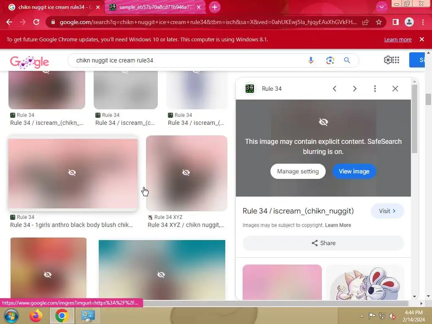Click hidden-eye icon on Rule 34 XYZ result
This screenshot has width=432, height=324.
(x=186, y=173)
